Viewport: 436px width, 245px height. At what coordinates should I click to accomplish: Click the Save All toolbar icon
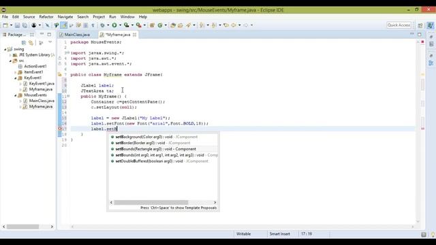click(x=25, y=25)
